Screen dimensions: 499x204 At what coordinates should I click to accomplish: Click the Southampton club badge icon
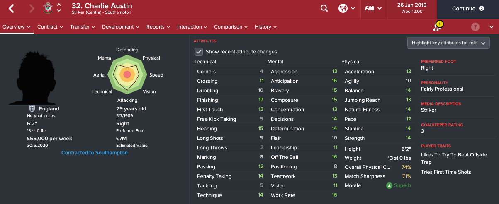coord(48,8)
